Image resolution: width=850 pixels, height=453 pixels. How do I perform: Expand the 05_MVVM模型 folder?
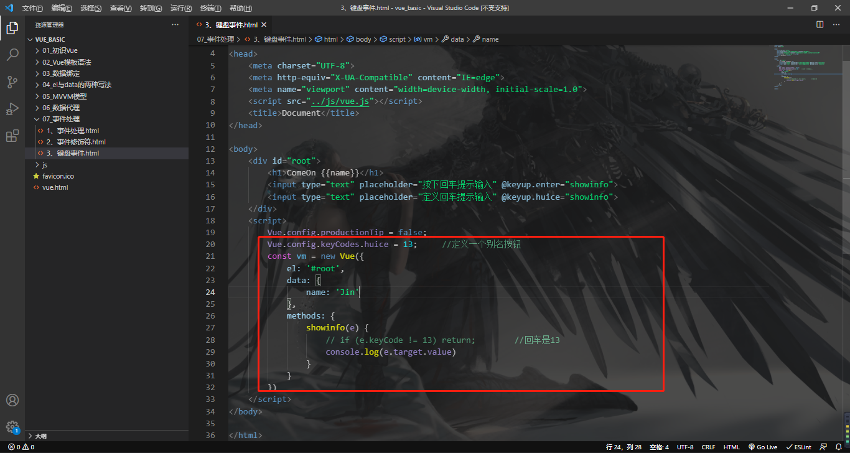click(106, 96)
